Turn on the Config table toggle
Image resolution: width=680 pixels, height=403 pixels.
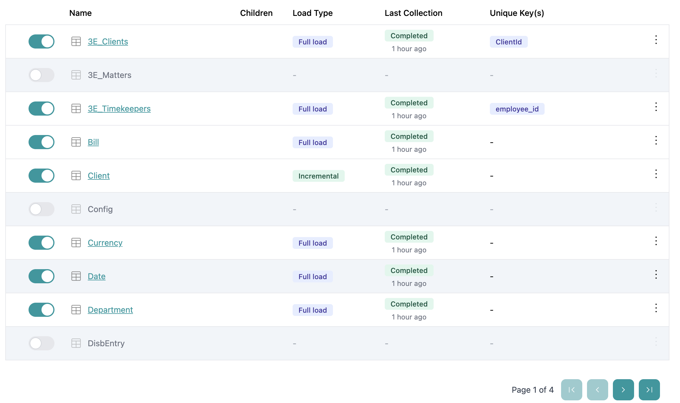click(42, 209)
